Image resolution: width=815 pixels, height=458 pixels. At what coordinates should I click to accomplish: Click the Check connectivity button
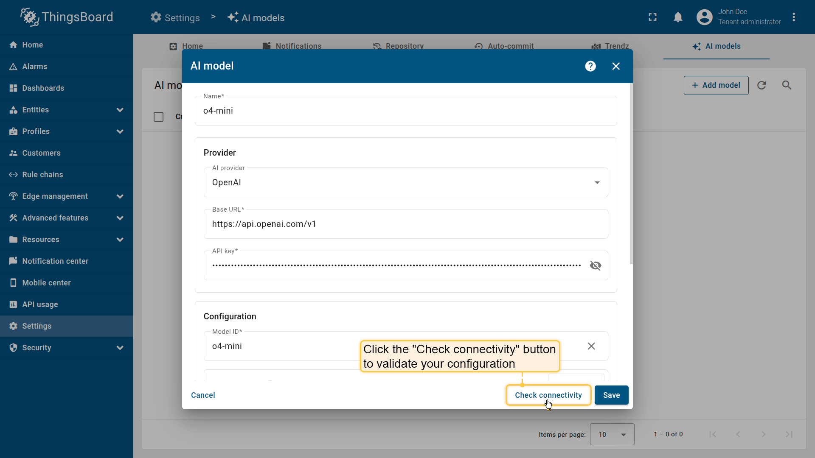[x=548, y=395]
